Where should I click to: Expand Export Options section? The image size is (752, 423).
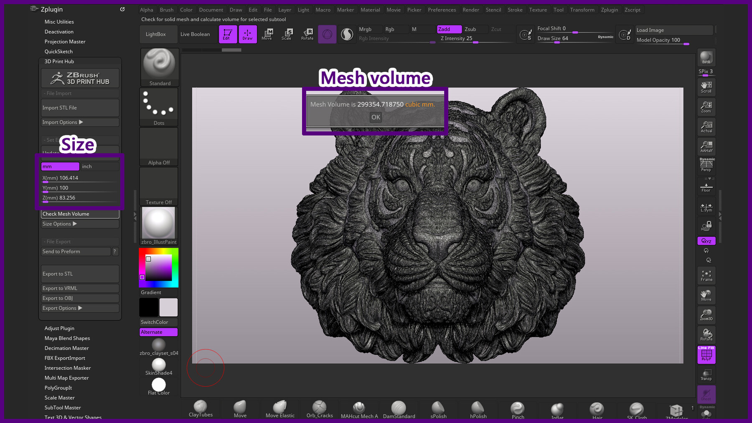tap(80, 308)
